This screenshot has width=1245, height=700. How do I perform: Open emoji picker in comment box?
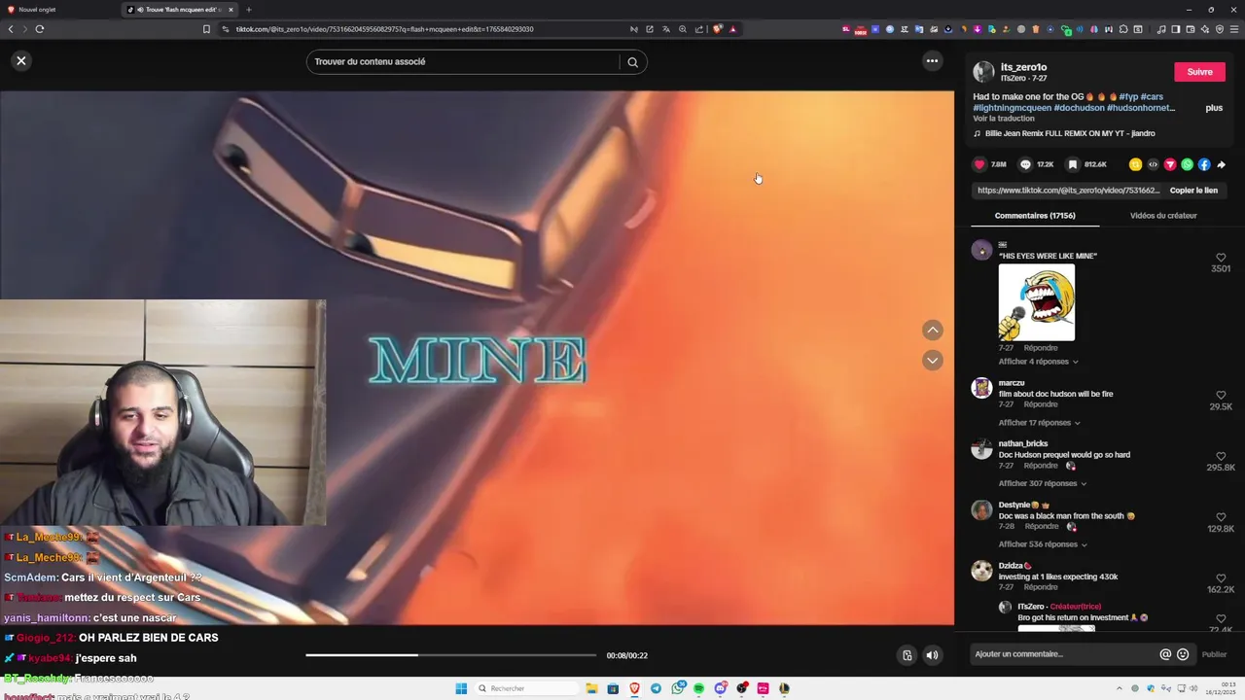point(1183,654)
